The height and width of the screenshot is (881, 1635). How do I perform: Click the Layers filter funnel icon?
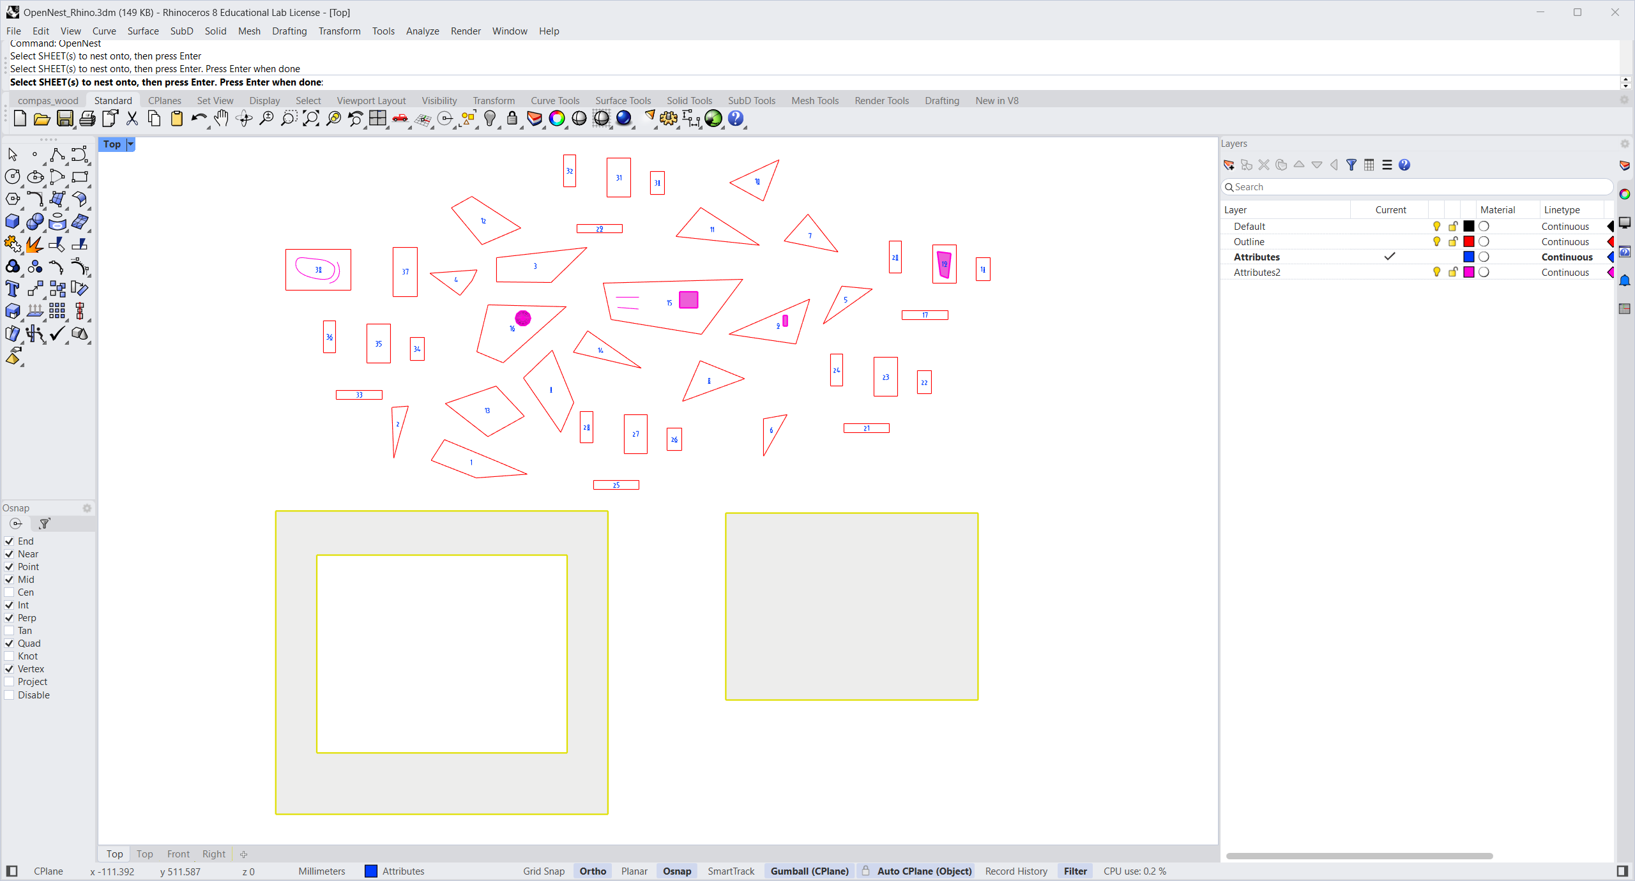1351,165
